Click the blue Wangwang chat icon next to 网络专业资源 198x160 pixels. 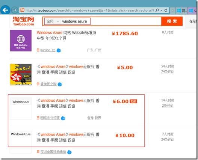click(63, 118)
